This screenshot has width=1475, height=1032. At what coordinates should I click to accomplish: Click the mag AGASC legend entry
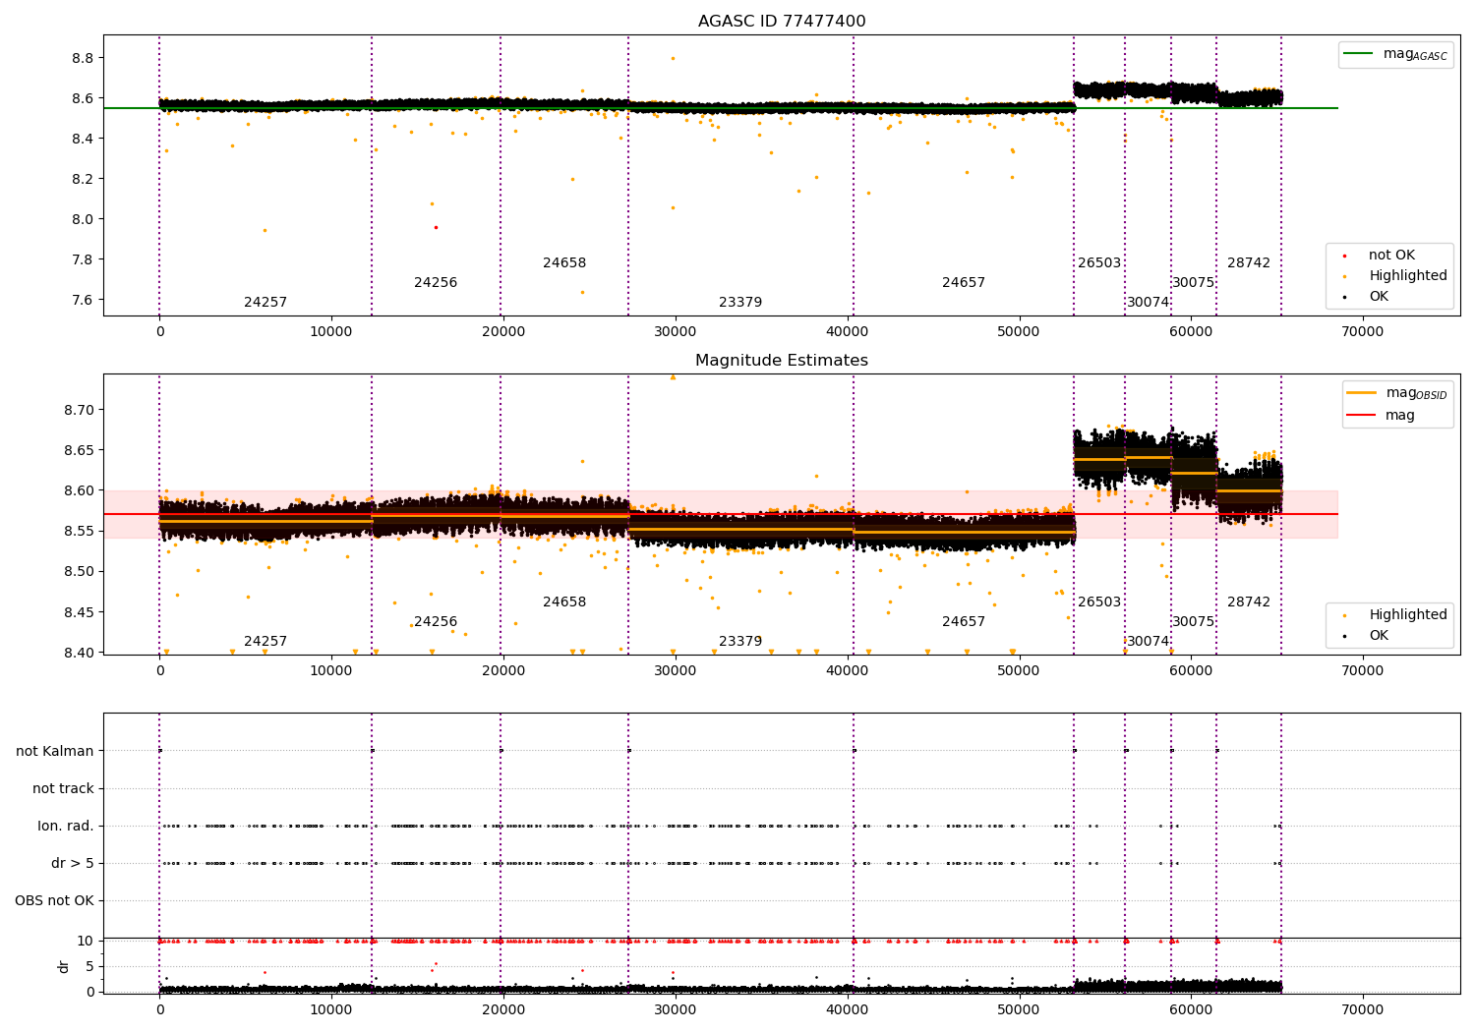(1396, 54)
